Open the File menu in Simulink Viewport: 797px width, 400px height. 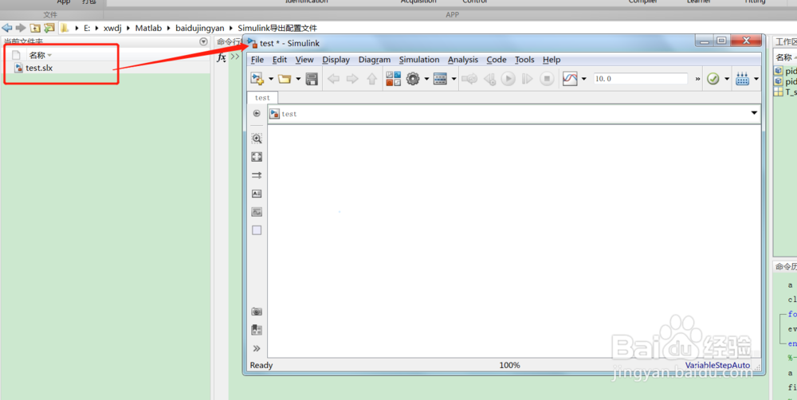257,60
